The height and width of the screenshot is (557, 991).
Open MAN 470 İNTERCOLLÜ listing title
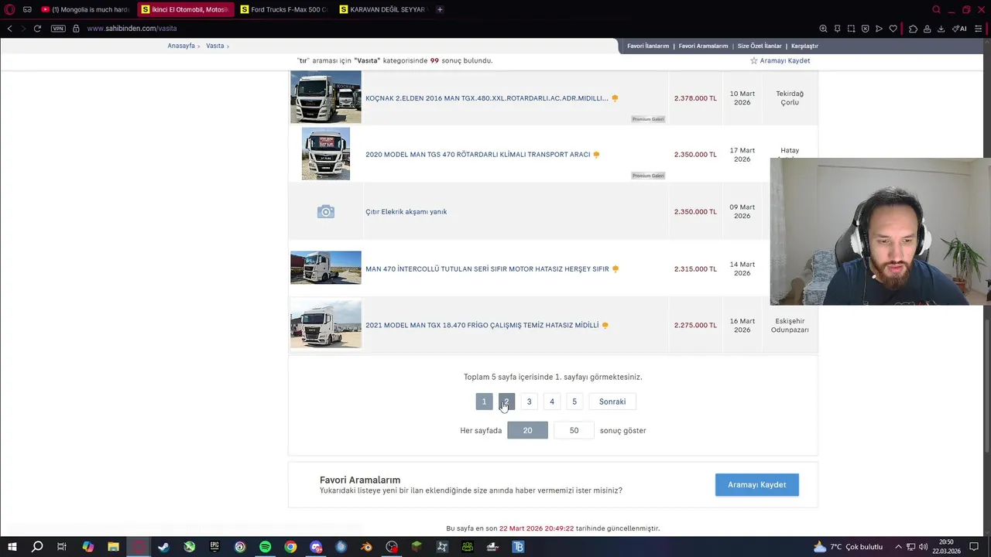[487, 268]
